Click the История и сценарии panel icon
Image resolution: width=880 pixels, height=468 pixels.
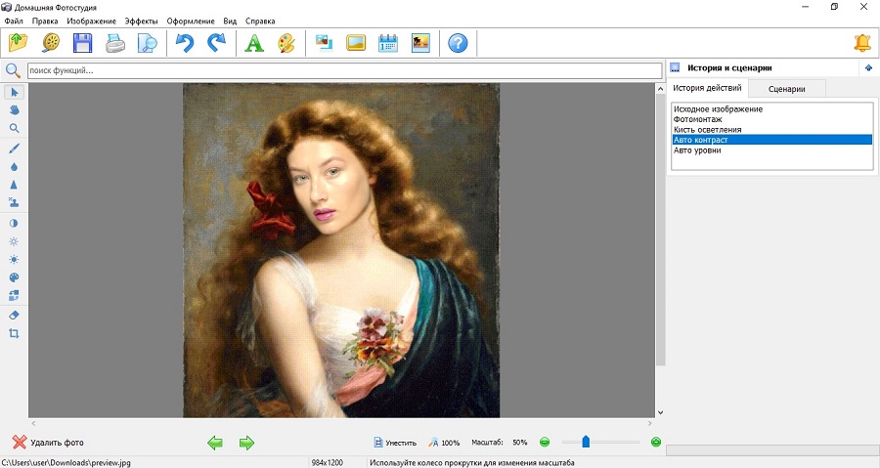[675, 67]
